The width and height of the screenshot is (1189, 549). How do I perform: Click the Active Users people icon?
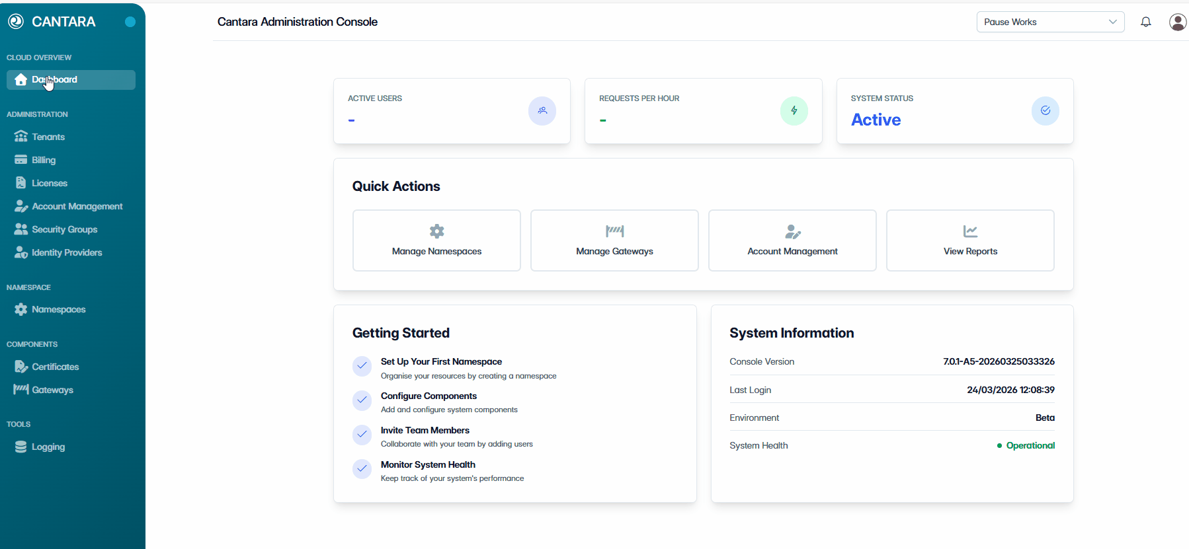point(542,111)
